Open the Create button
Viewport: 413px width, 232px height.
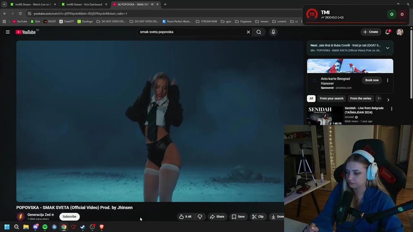tap(370, 32)
